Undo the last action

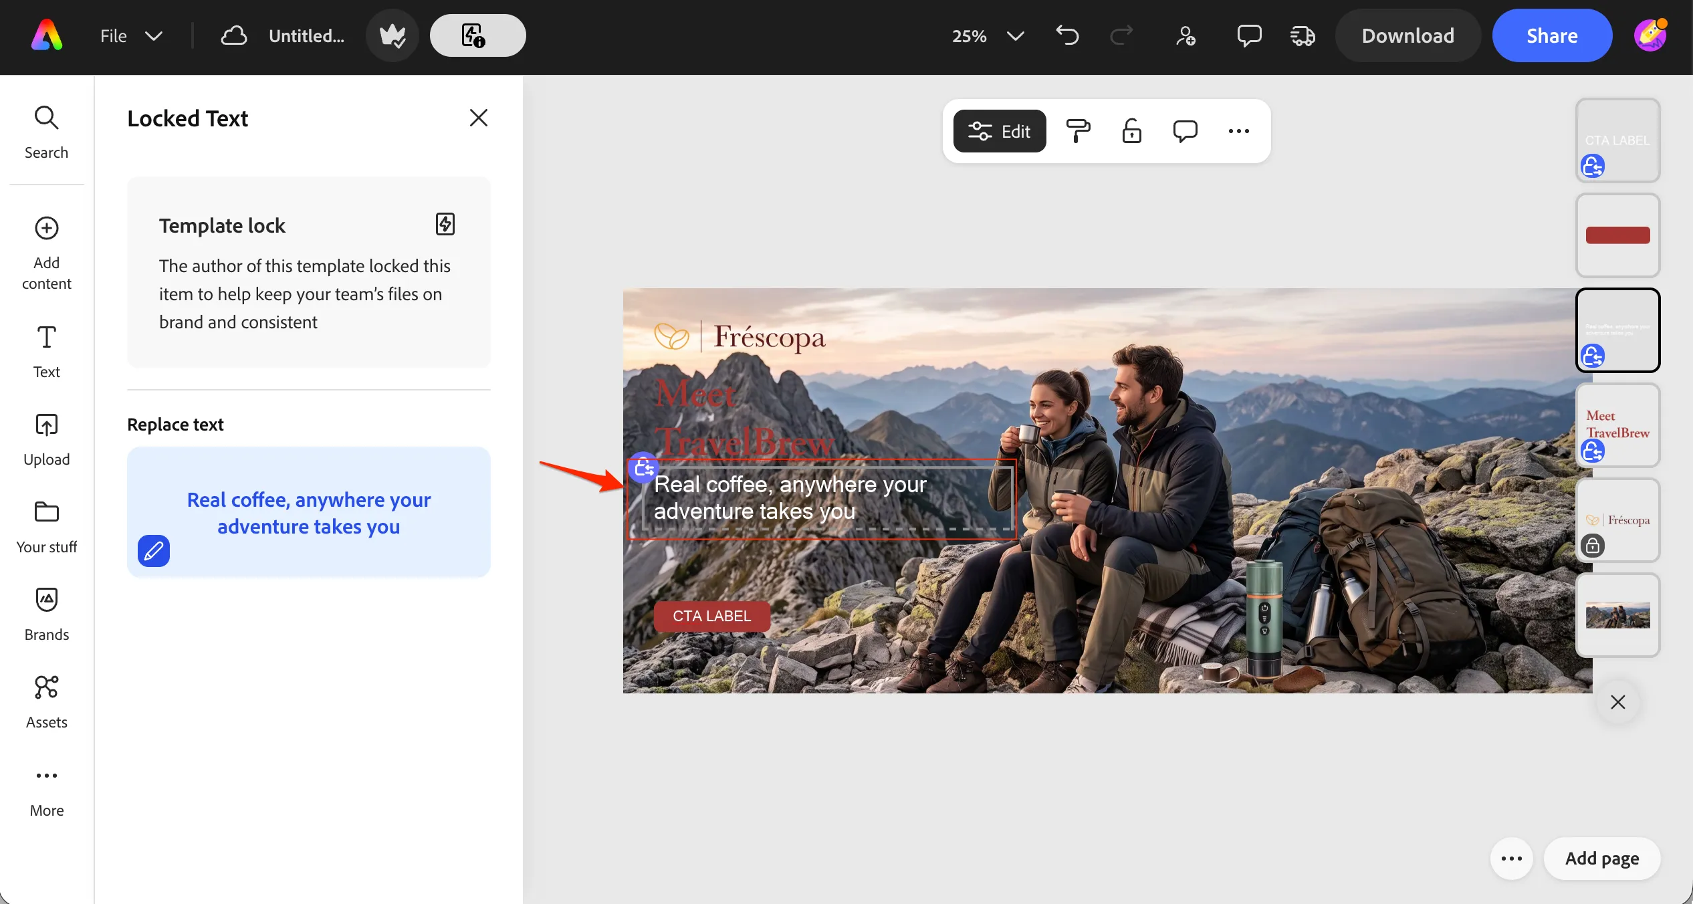[1068, 35]
